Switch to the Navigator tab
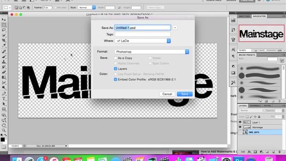Image resolution: width=286 pixels, height=161 pixels. 259,16
